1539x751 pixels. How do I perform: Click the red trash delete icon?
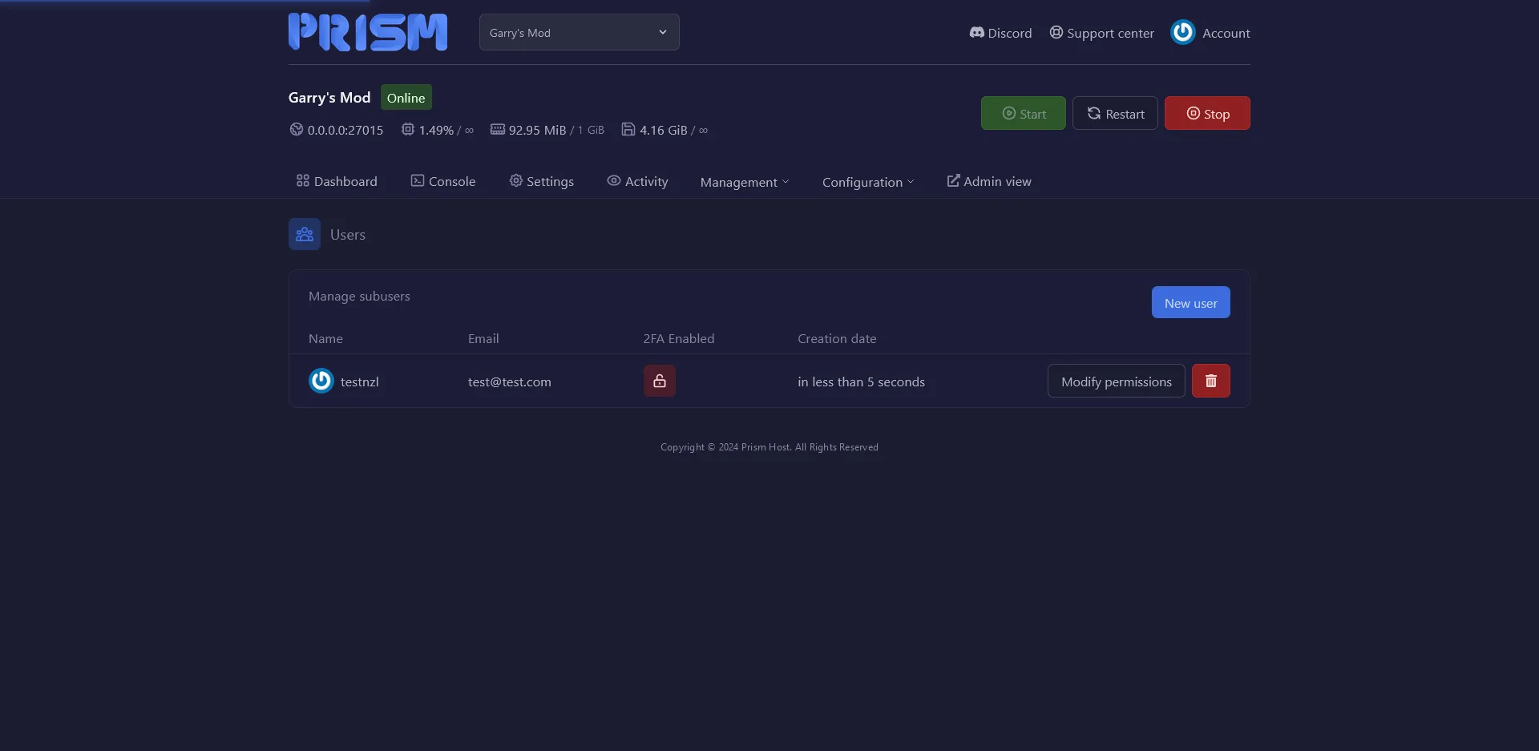1210,382
